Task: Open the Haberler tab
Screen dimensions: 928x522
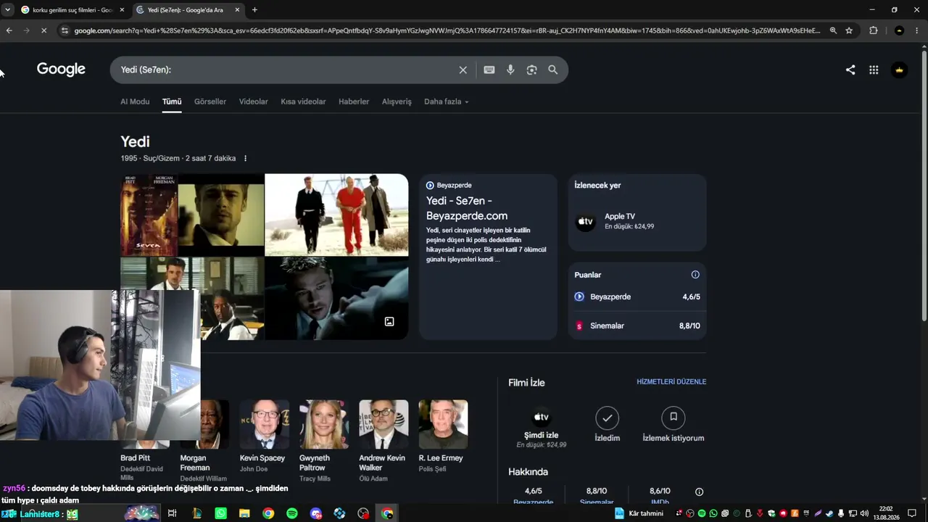Action: (x=354, y=101)
